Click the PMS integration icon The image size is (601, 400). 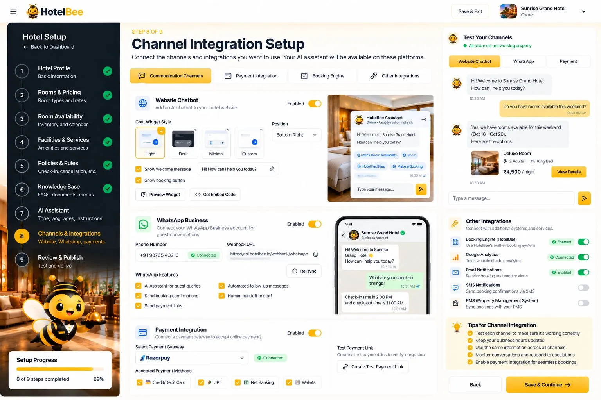(455, 304)
